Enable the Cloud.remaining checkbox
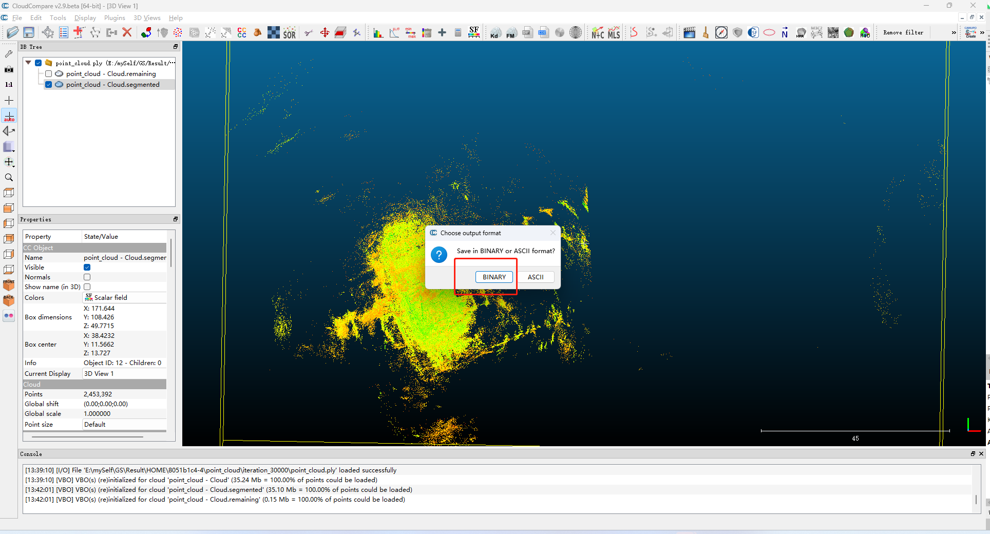 (49, 74)
